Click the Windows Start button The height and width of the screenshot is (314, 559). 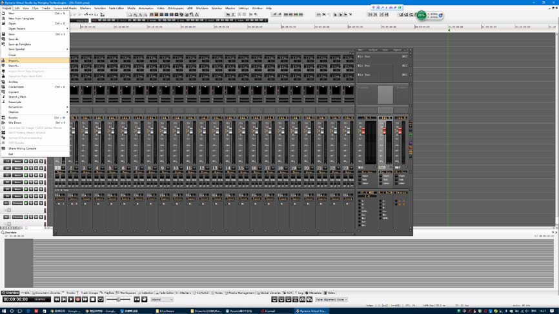(x=4, y=311)
